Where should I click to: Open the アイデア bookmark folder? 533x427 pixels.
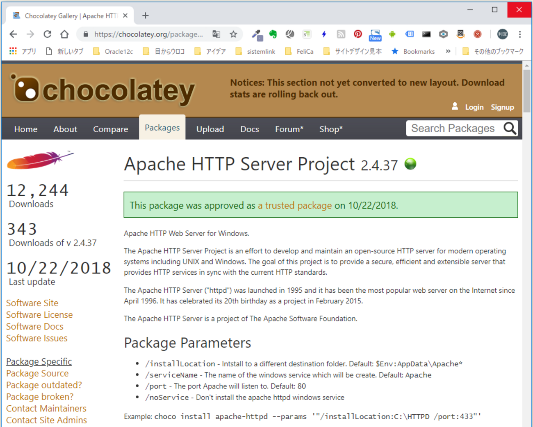[210, 51]
